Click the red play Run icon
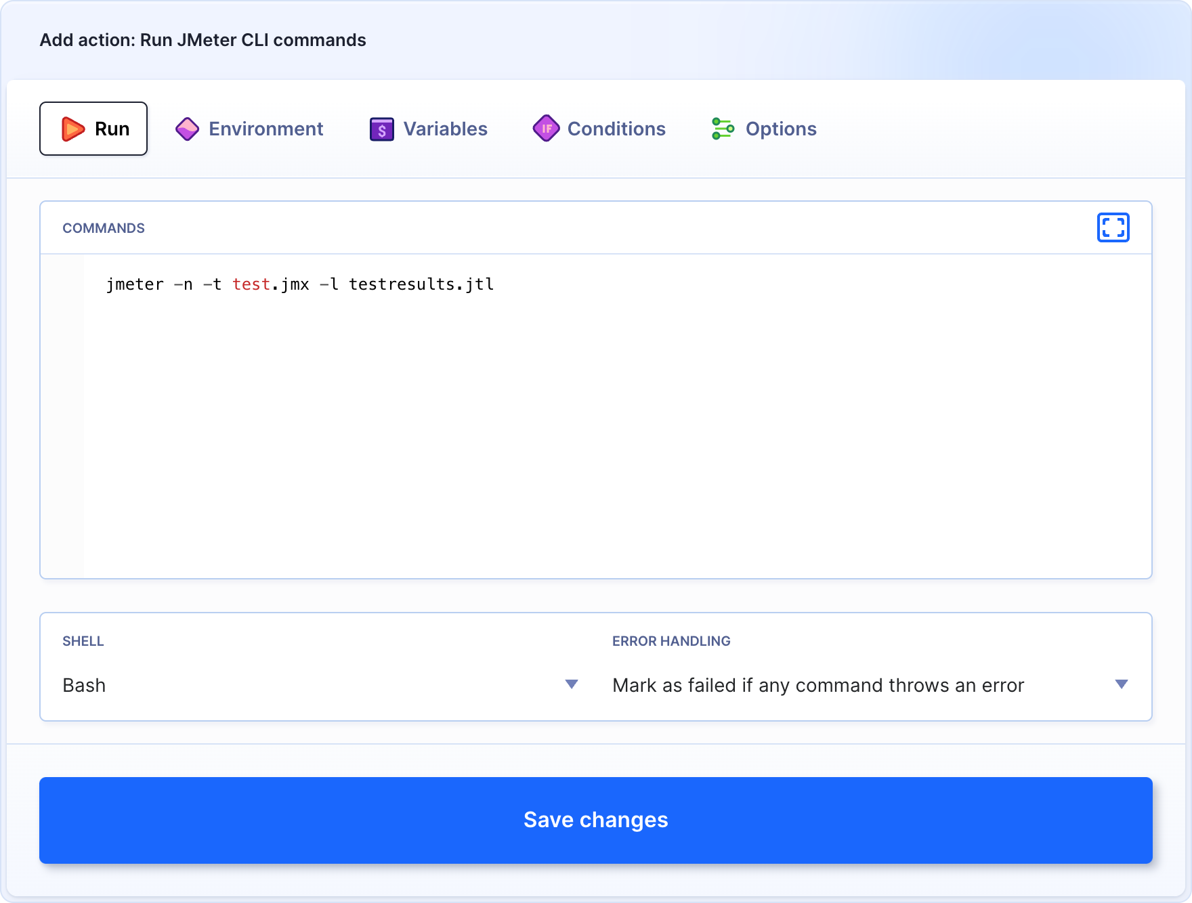This screenshot has height=903, width=1192. pos(73,129)
